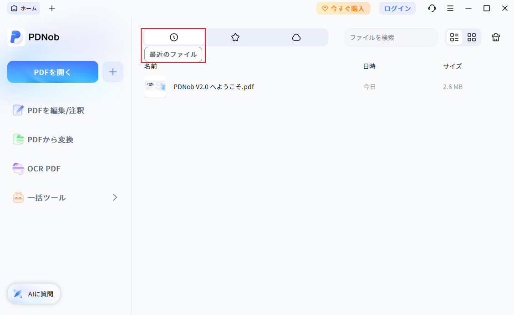This screenshot has height=315, width=514.
Task: Add a new tab next to ホーム
Action: [52, 8]
